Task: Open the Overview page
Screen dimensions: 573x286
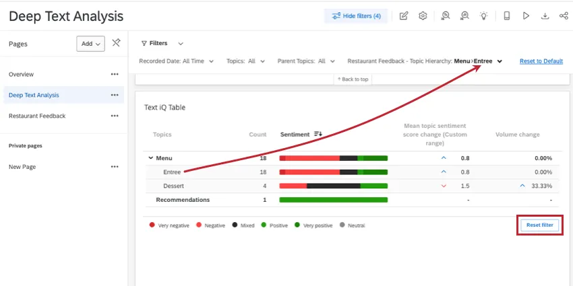Action: [21, 74]
